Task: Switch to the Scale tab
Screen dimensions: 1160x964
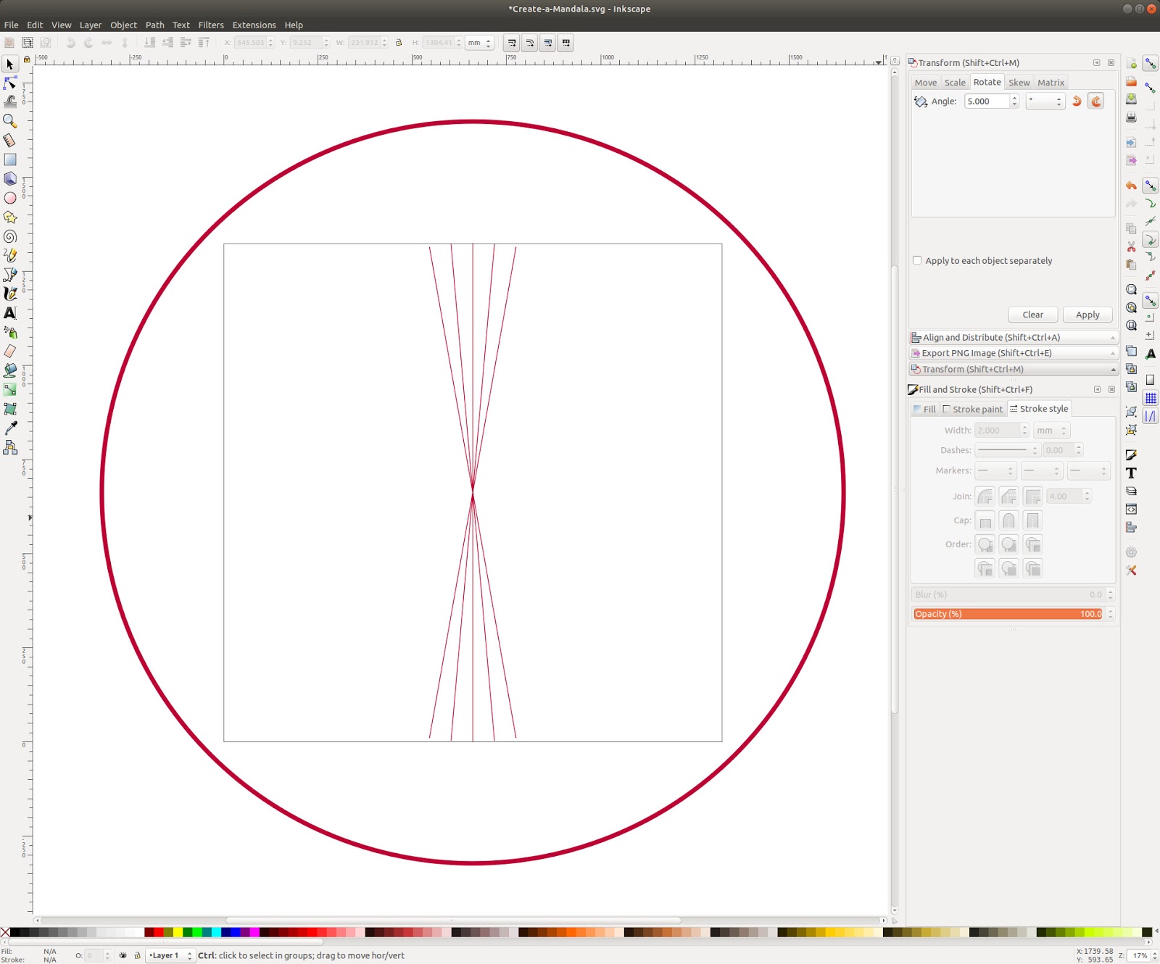Action: coord(955,83)
